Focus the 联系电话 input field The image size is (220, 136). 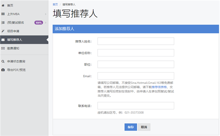tap(136, 106)
